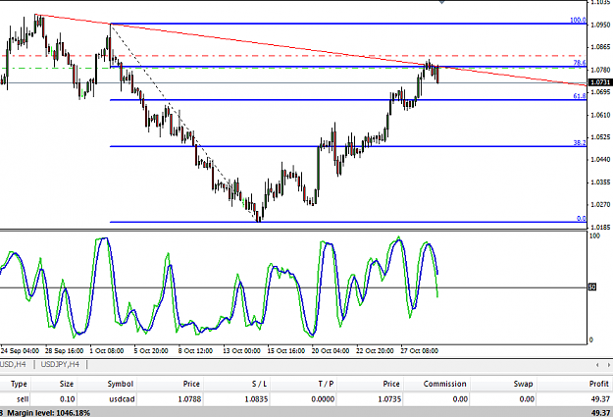The width and height of the screenshot is (613, 417).
Task: Click the Size column header
Action: (x=67, y=384)
